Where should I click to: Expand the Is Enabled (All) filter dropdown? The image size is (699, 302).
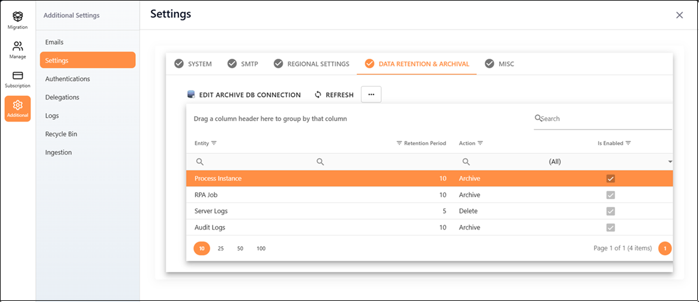point(670,162)
